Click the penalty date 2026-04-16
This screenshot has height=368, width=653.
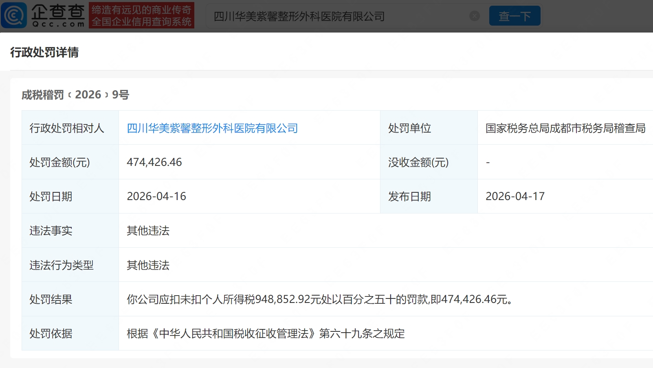156,196
